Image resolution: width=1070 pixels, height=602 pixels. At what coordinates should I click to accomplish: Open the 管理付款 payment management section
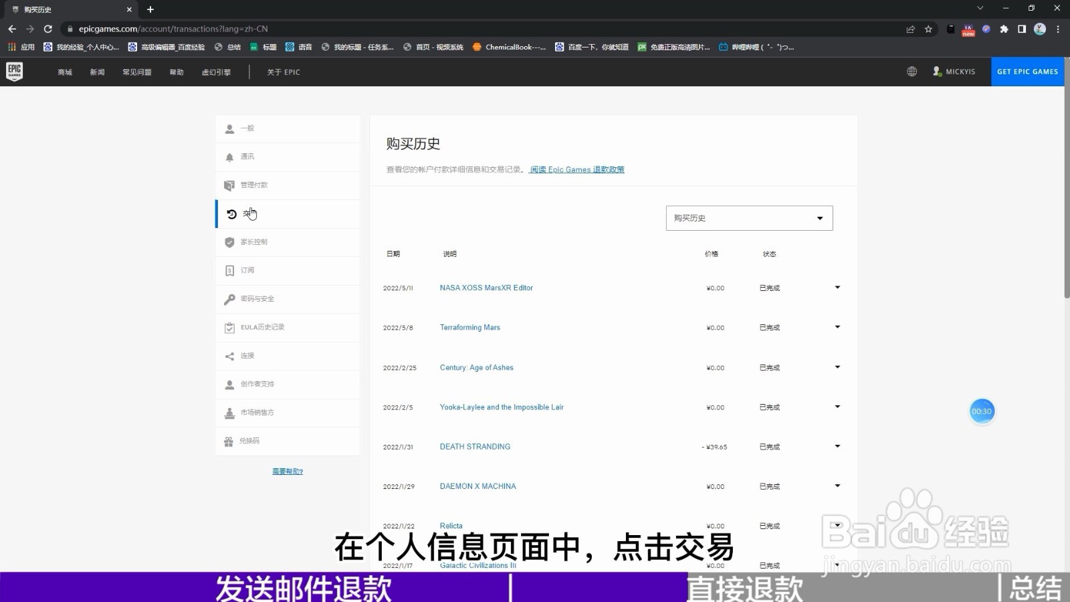tap(288, 185)
